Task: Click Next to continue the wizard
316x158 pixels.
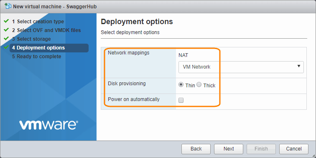Action: [x=229, y=149]
